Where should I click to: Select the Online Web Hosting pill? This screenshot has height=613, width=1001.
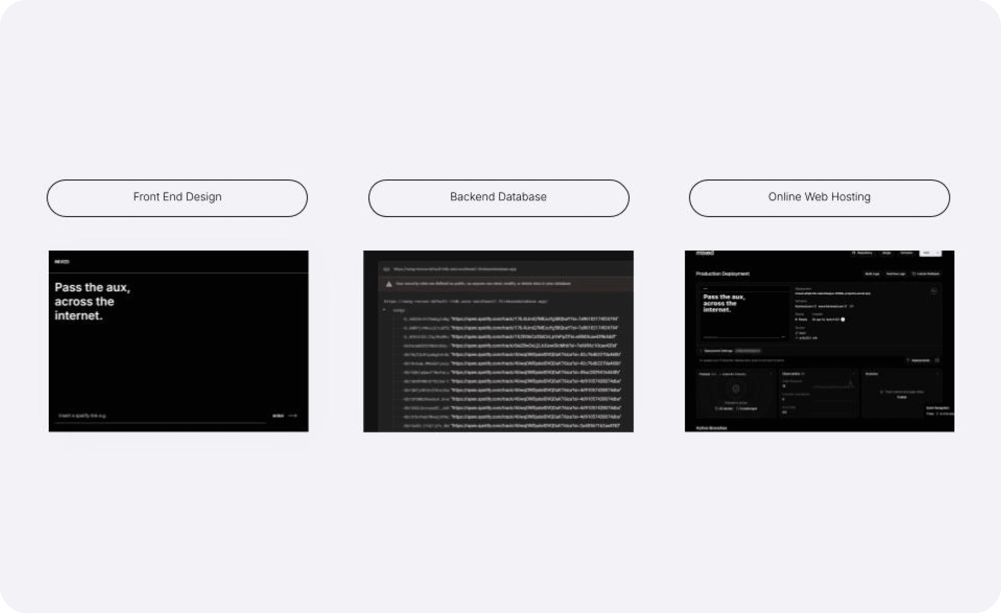point(819,198)
